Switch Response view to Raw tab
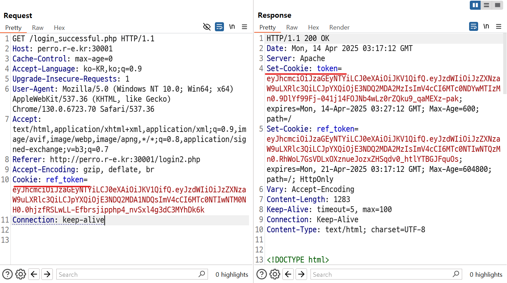507x283 pixels. pos(292,27)
